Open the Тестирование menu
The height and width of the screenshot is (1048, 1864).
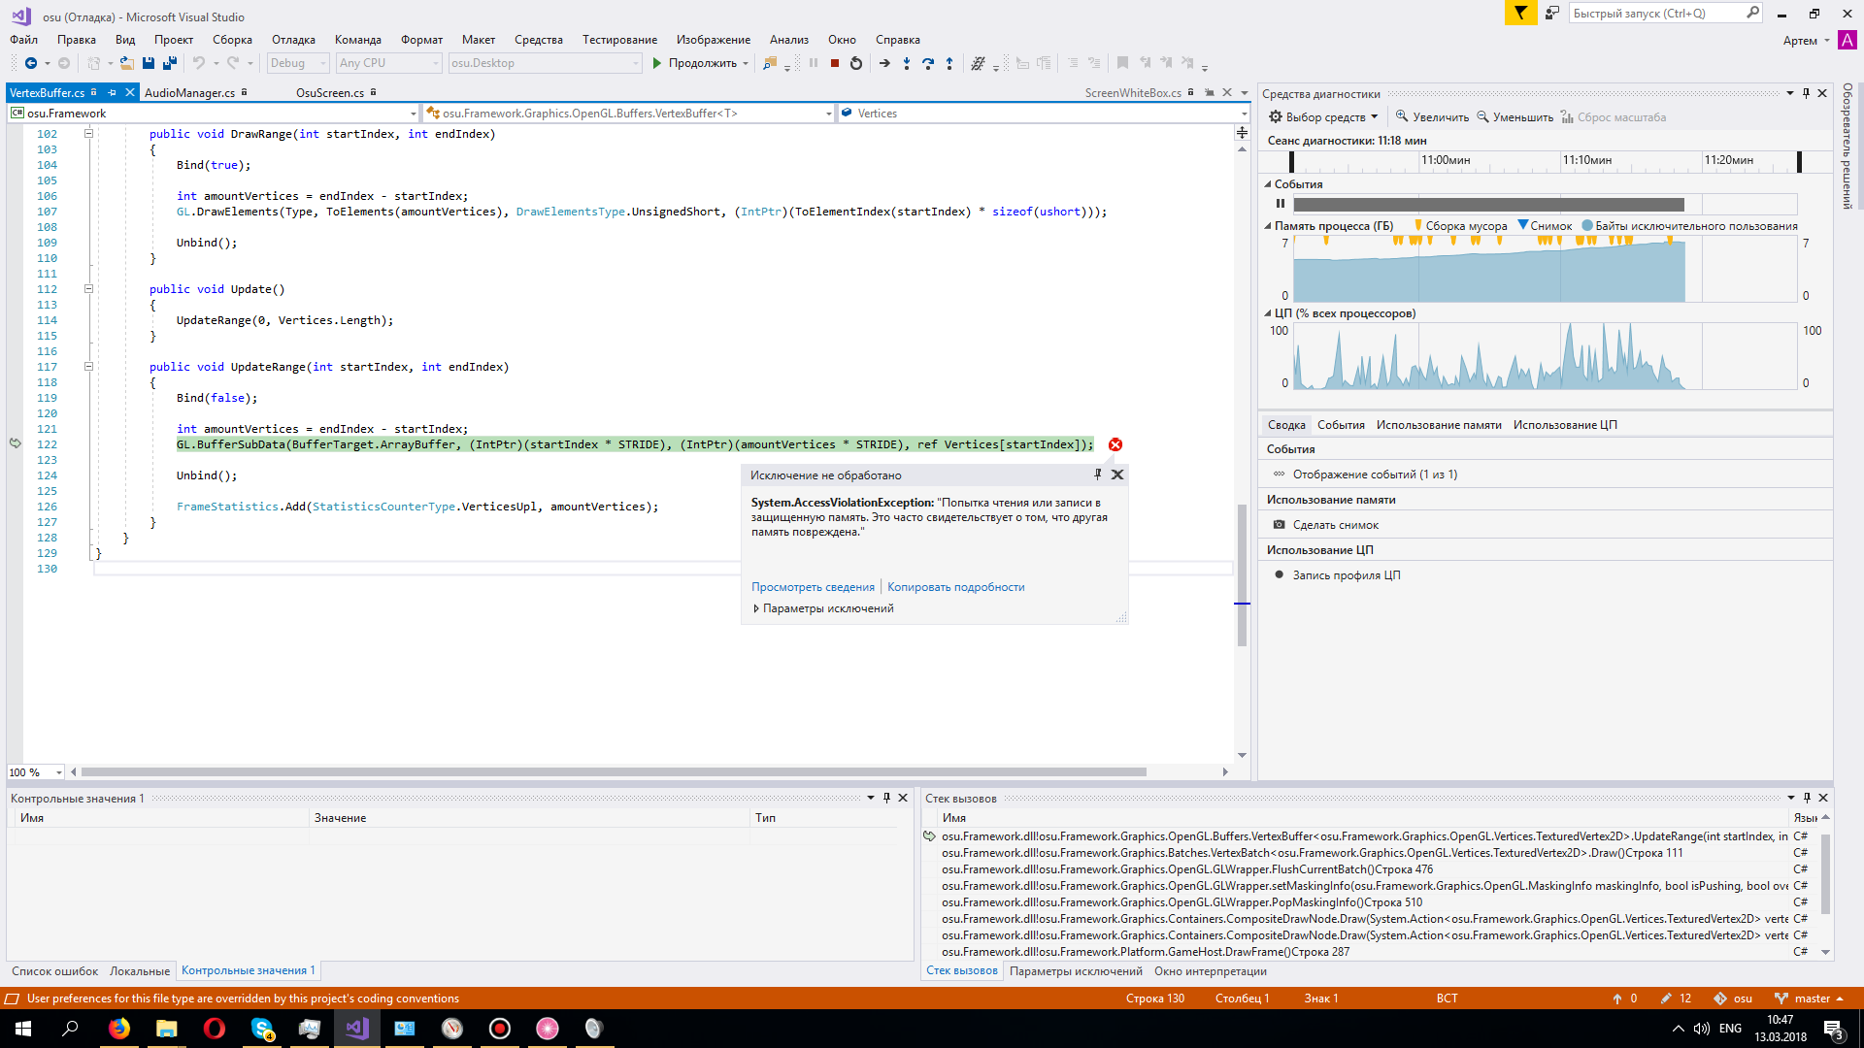pyautogui.click(x=619, y=40)
